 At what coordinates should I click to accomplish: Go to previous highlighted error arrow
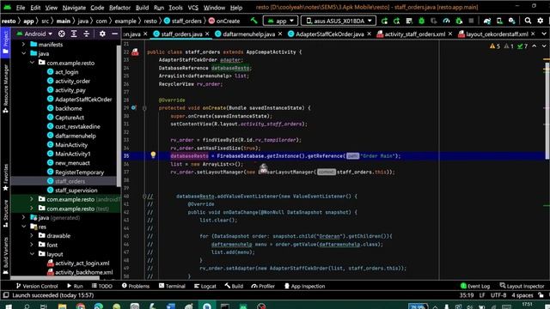[535, 45]
